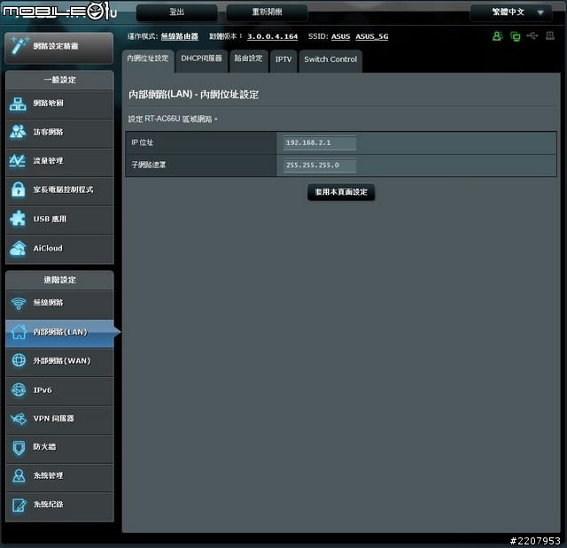The height and width of the screenshot is (548, 567).
Task: Click the USB status icon in header
Action: tap(532, 36)
